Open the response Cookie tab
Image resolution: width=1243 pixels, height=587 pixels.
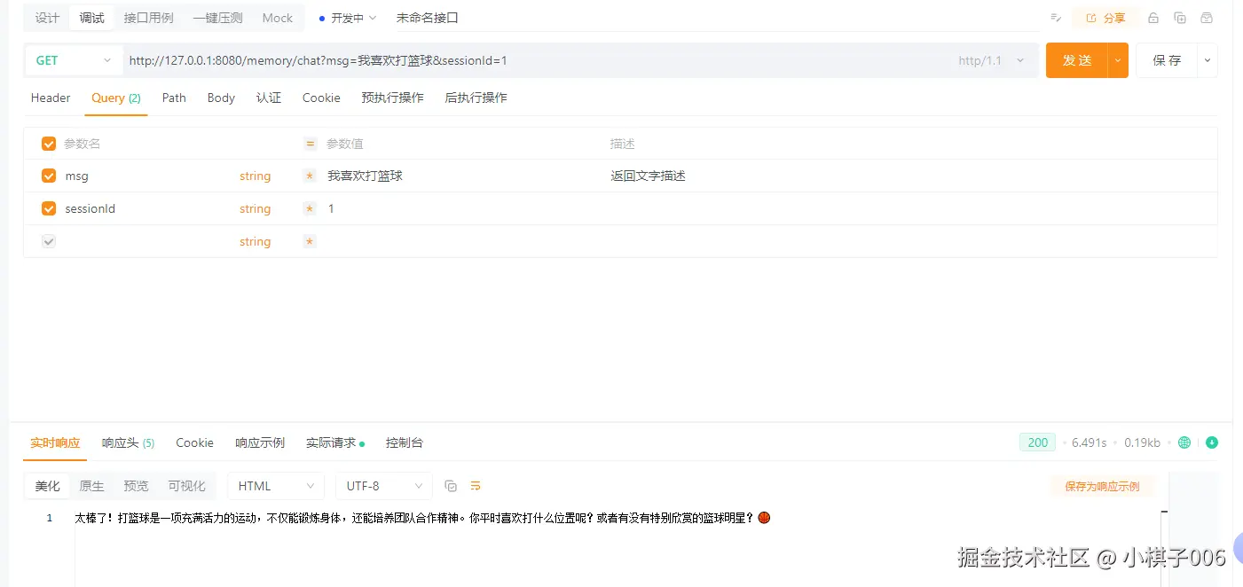click(194, 442)
